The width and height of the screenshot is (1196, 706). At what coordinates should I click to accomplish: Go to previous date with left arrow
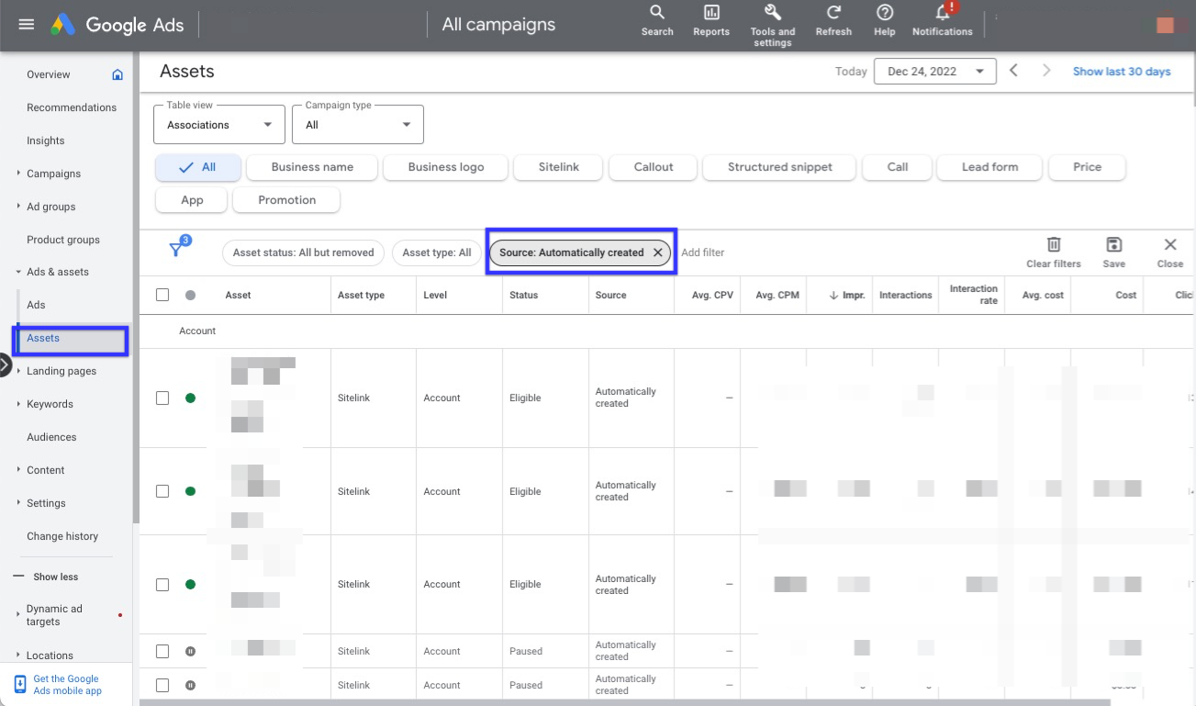(x=1013, y=71)
